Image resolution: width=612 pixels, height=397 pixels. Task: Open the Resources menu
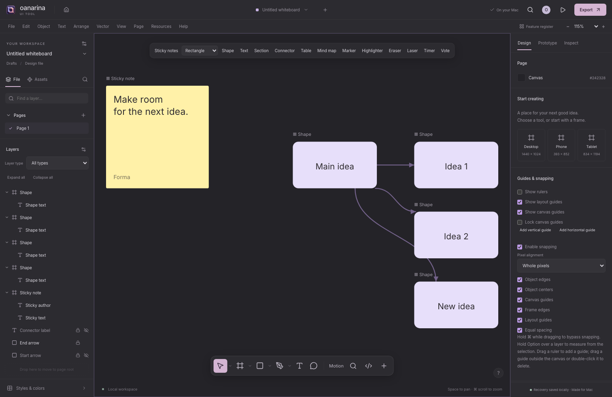coord(161,26)
